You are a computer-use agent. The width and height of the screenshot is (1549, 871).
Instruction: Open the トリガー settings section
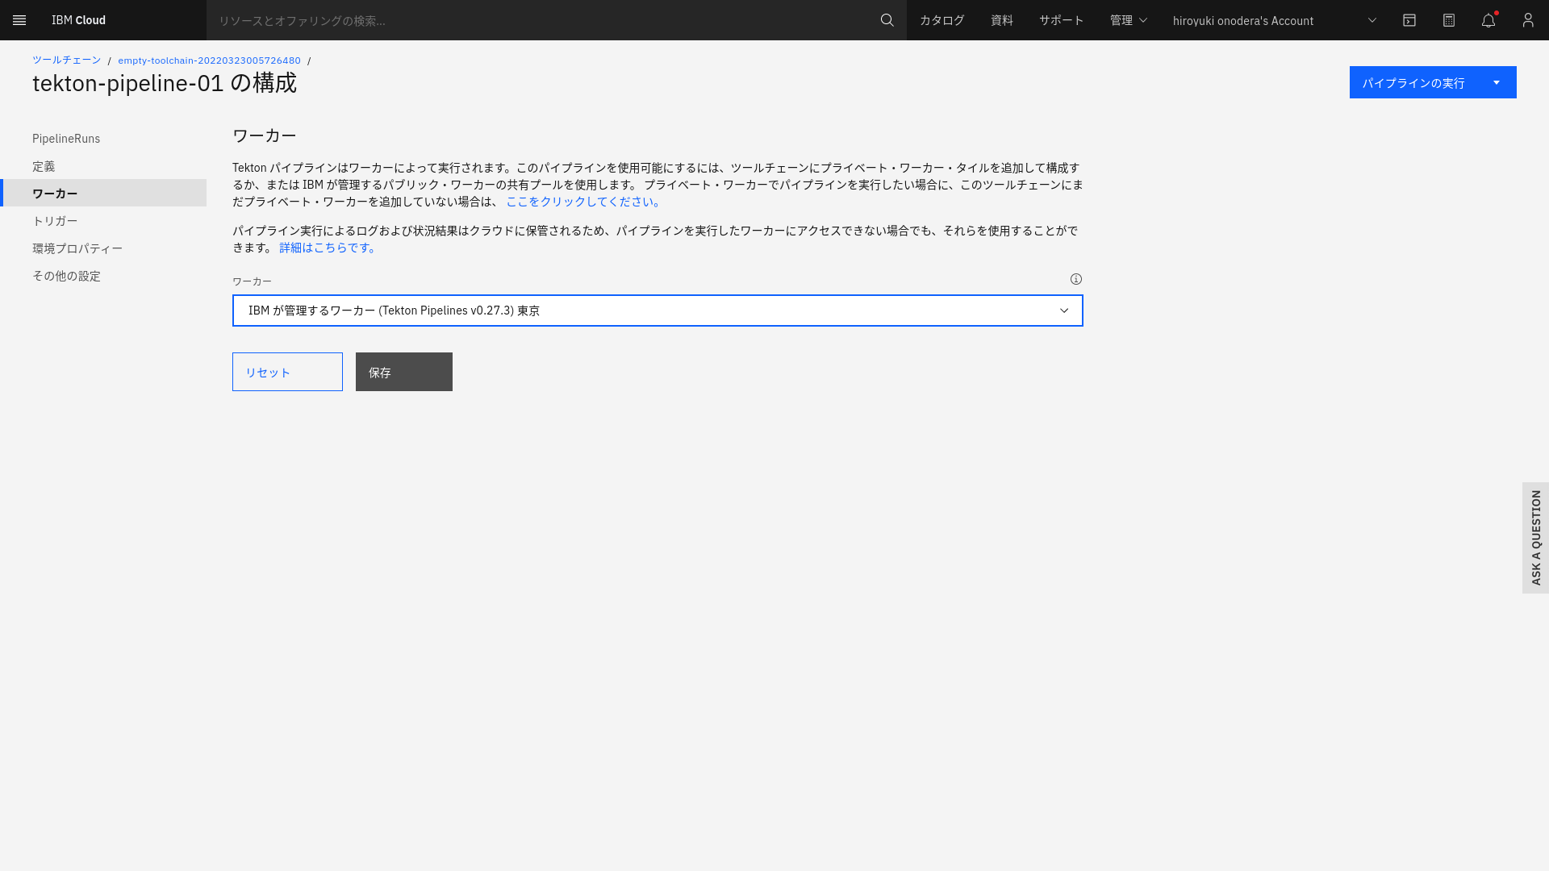tap(55, 220)
